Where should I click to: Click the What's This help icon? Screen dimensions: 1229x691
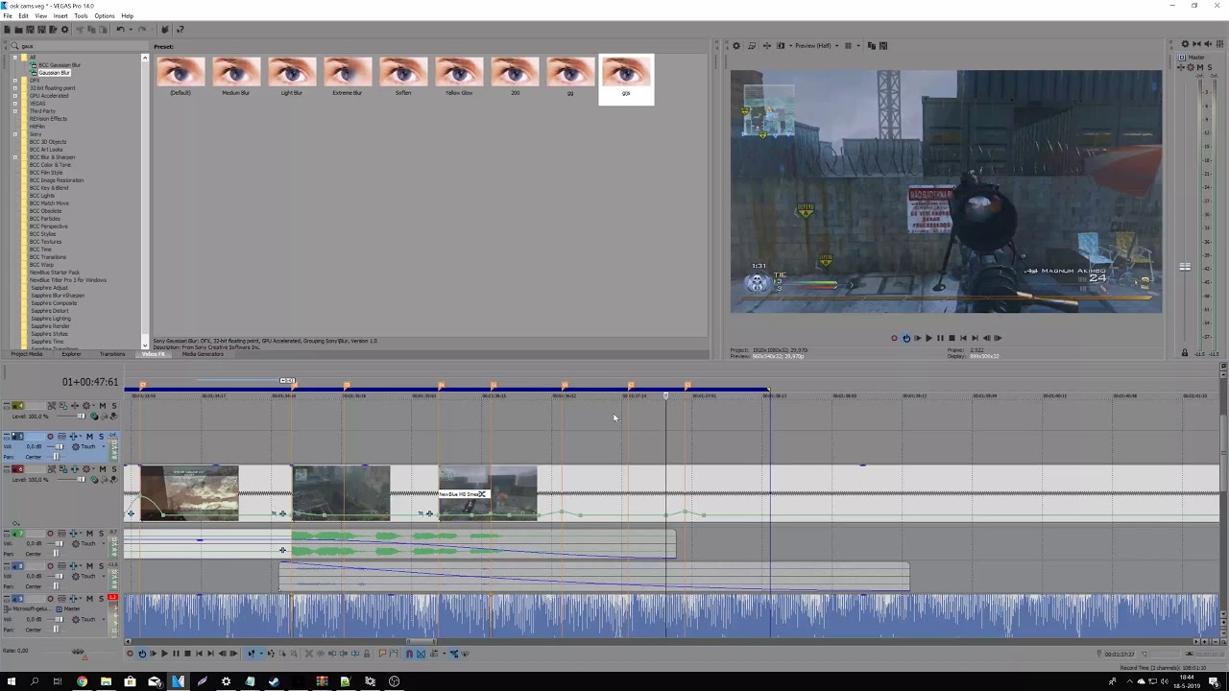(x=180, y=30)
